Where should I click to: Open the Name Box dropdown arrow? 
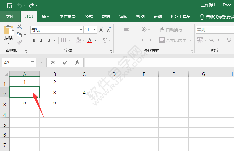(33, 62)
